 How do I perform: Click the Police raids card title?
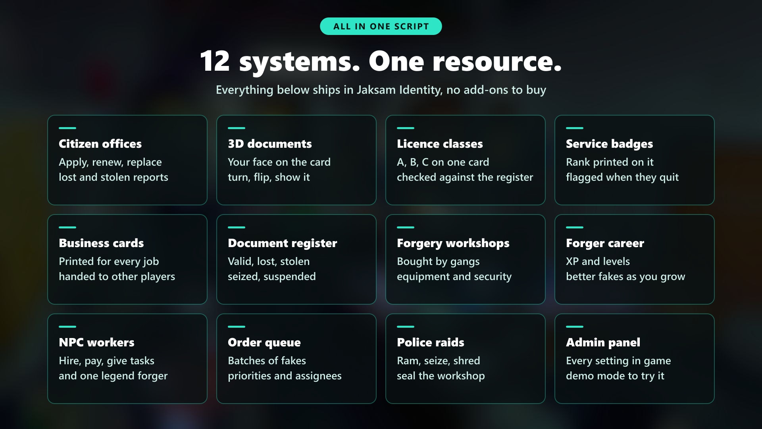pyautogui.click(x=430, y=342)
